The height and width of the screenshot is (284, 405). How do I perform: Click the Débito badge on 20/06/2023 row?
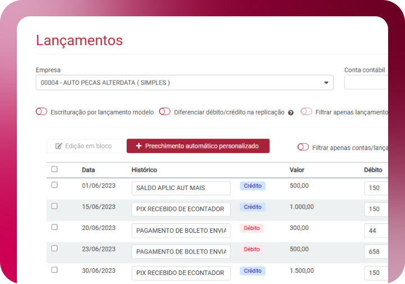coord(252,228)
